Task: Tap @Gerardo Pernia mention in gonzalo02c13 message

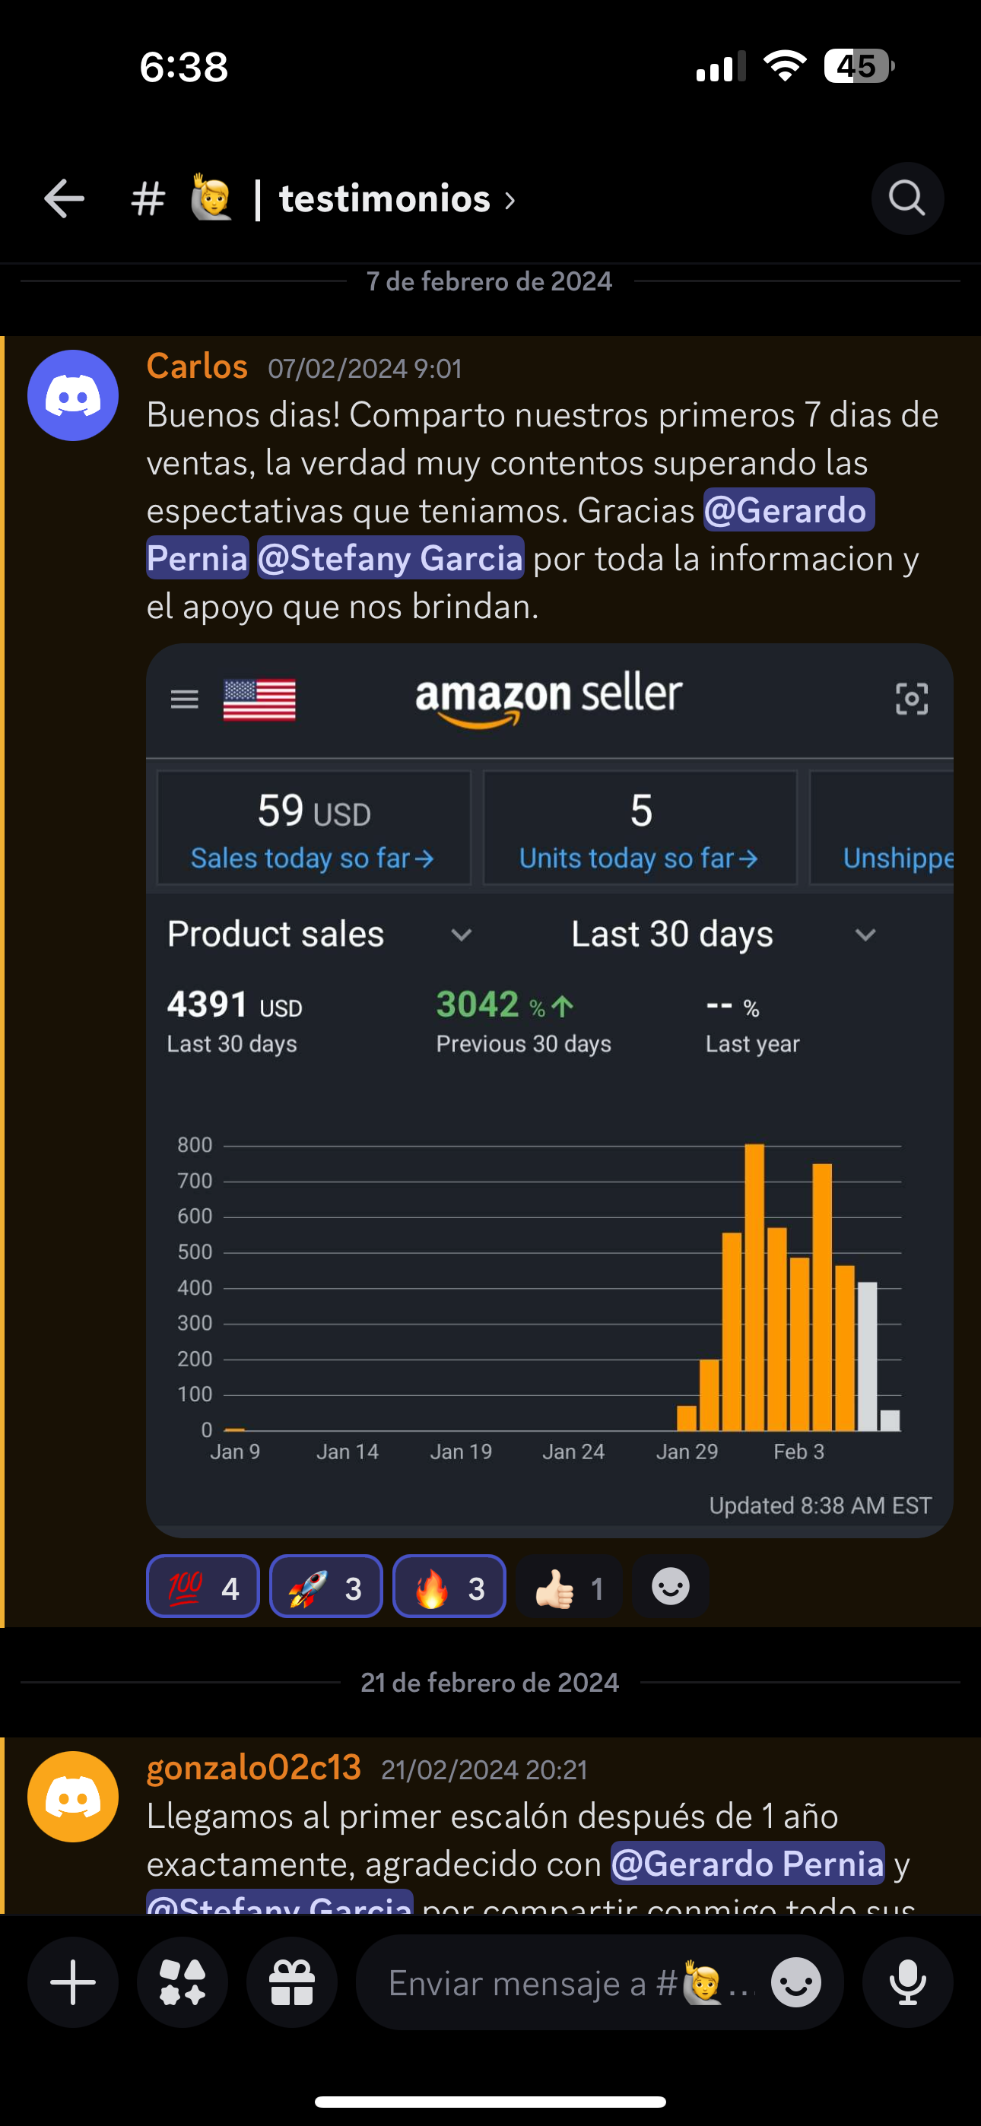Action: point(748,1864)
